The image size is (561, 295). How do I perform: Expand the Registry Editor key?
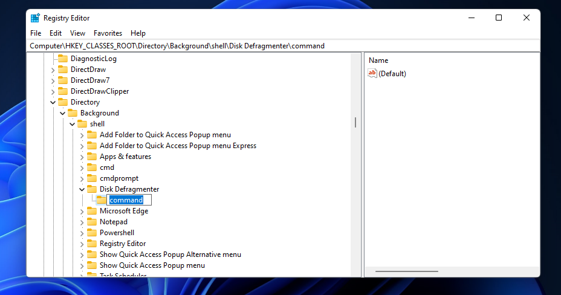coord(82,244)
